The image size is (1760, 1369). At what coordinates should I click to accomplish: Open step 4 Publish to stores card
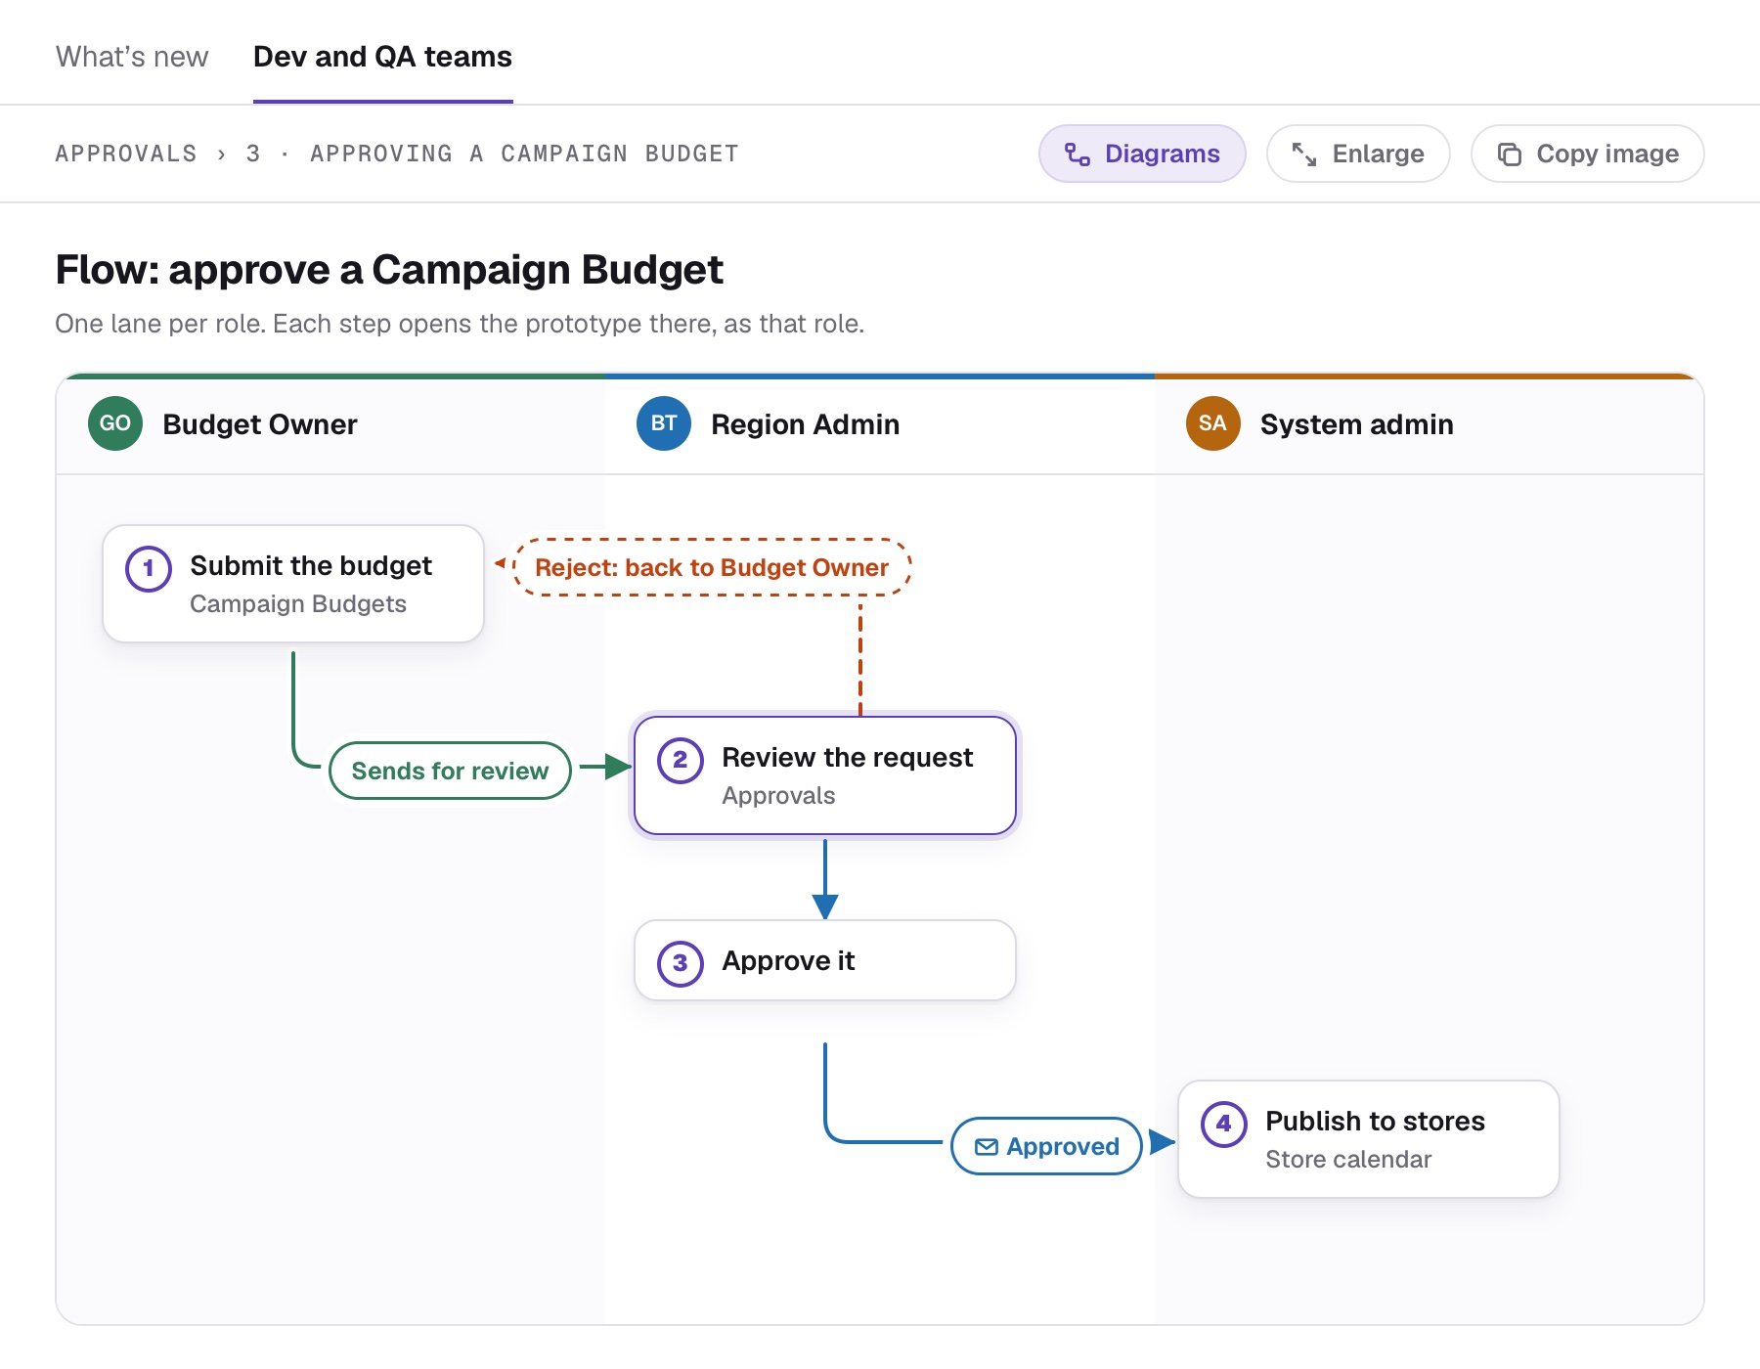pos(1369,1139)
